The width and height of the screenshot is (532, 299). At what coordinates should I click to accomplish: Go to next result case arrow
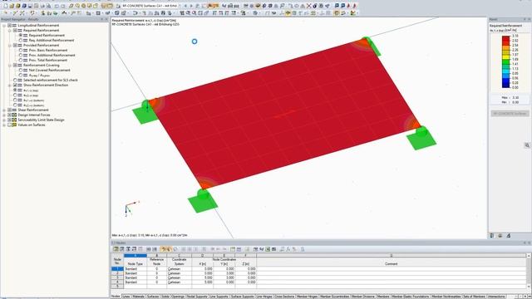coord(191,6)
